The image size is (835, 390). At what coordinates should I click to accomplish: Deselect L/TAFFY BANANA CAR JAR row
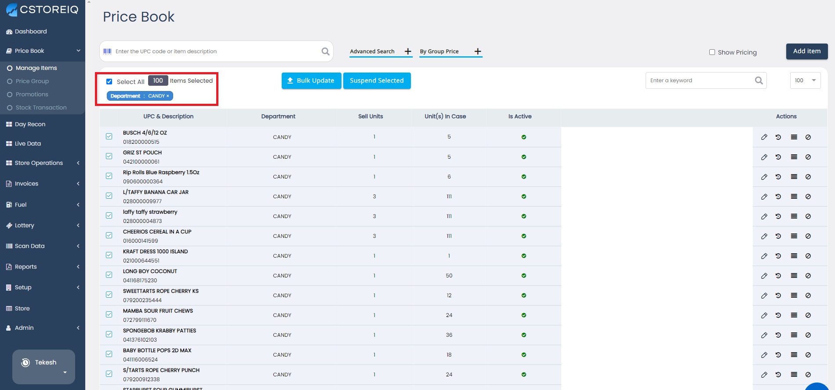coord(109,196)
